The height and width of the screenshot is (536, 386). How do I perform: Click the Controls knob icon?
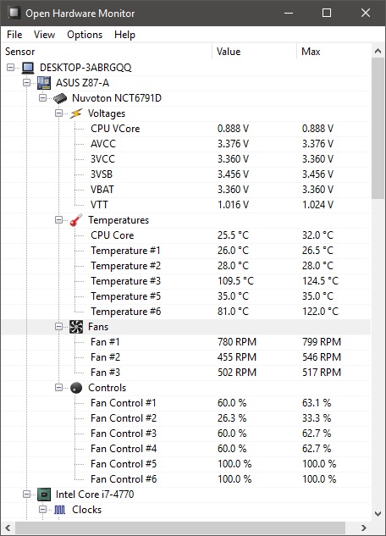coord(76,388)
